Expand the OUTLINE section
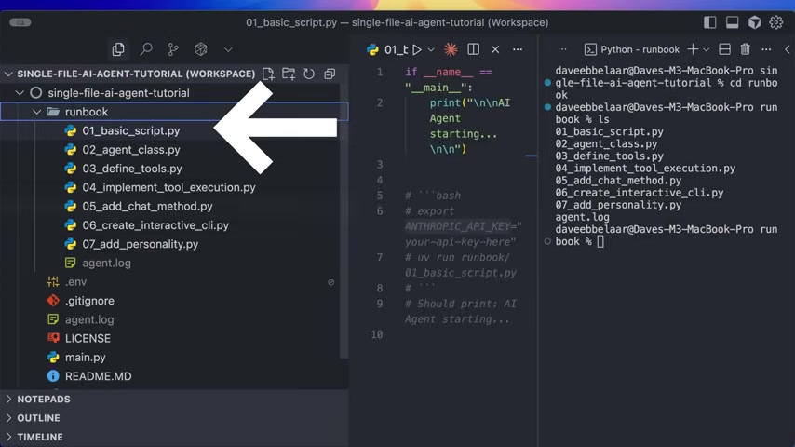 tap(38, 418)
